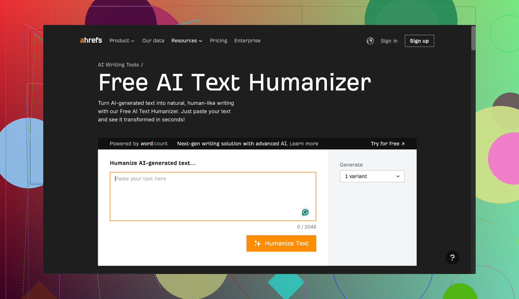Viewport: 519px width, 299px height.
Task: Navigate to Enterprise page
Action: pyautogui.click(x=247, y=41)
